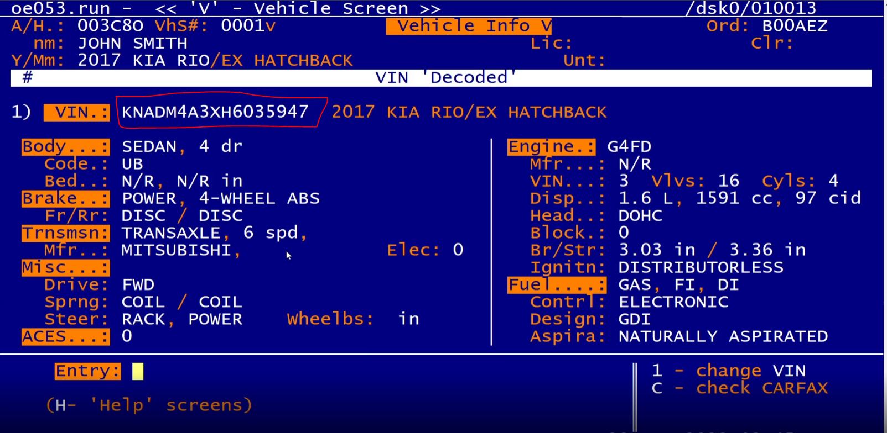Click the 'Clr:' label
The width and height of the screenshot is (887, 433).
[772, 43]
